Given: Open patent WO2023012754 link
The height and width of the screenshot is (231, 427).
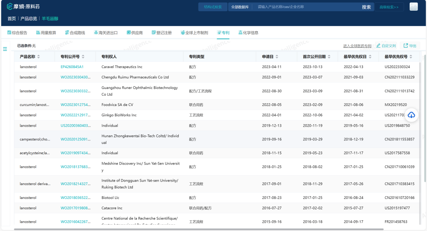Looking at the screenshot, I should (x=76, y=104).
